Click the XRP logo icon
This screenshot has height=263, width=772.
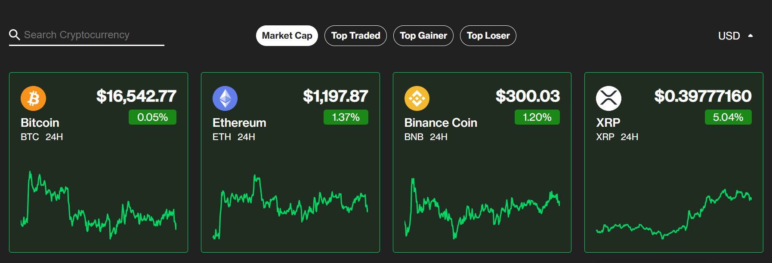(x=608, y=98)
